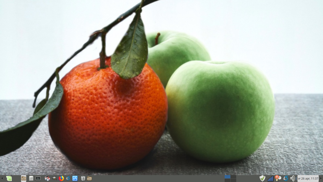Click the blue swirl tray icon
Screen dimensions: 323x182
[286, 178]
